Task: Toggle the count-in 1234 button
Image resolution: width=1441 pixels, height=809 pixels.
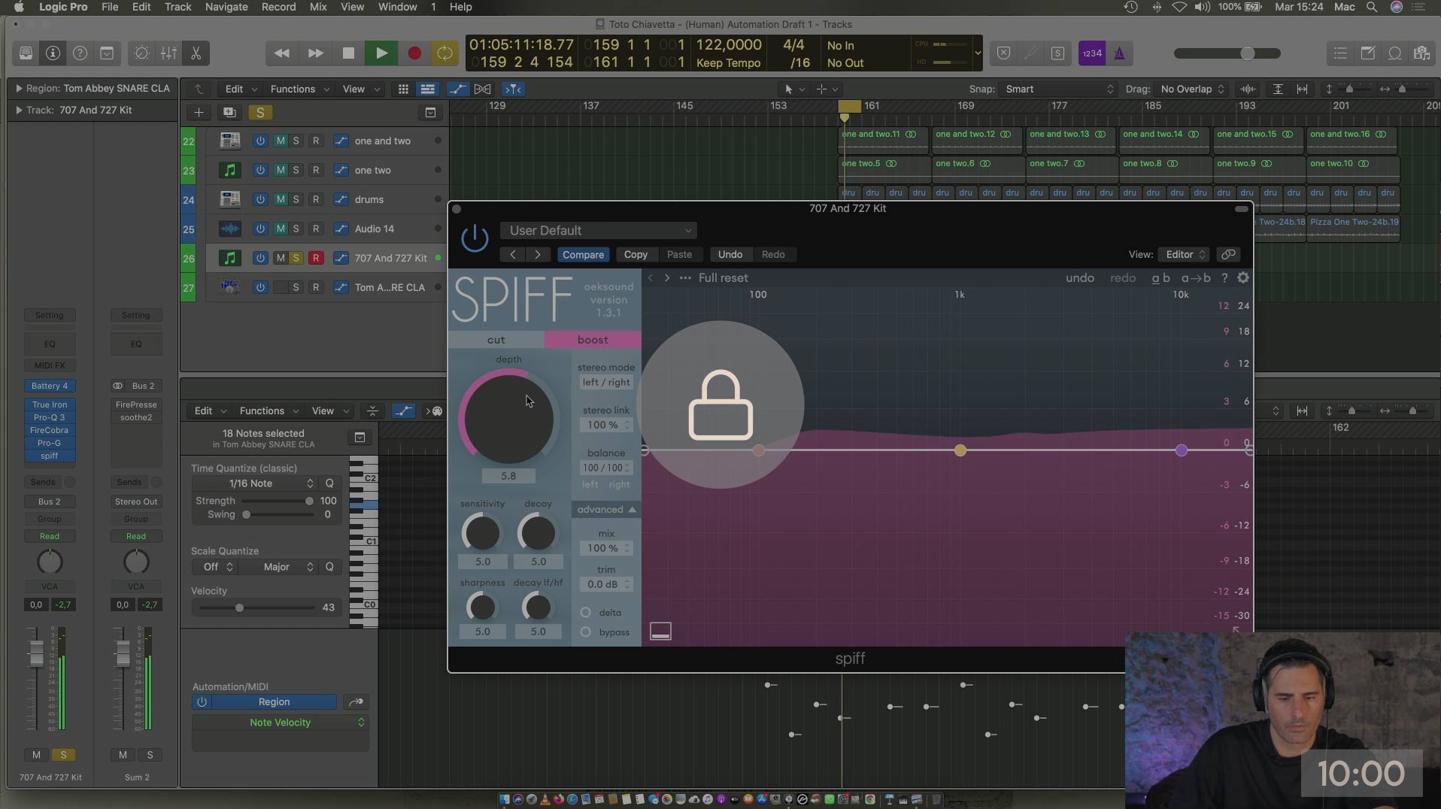Action: pos(1092,53)
